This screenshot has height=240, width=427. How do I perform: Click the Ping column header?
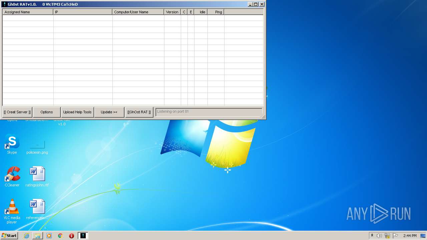(x=216, y=12)
